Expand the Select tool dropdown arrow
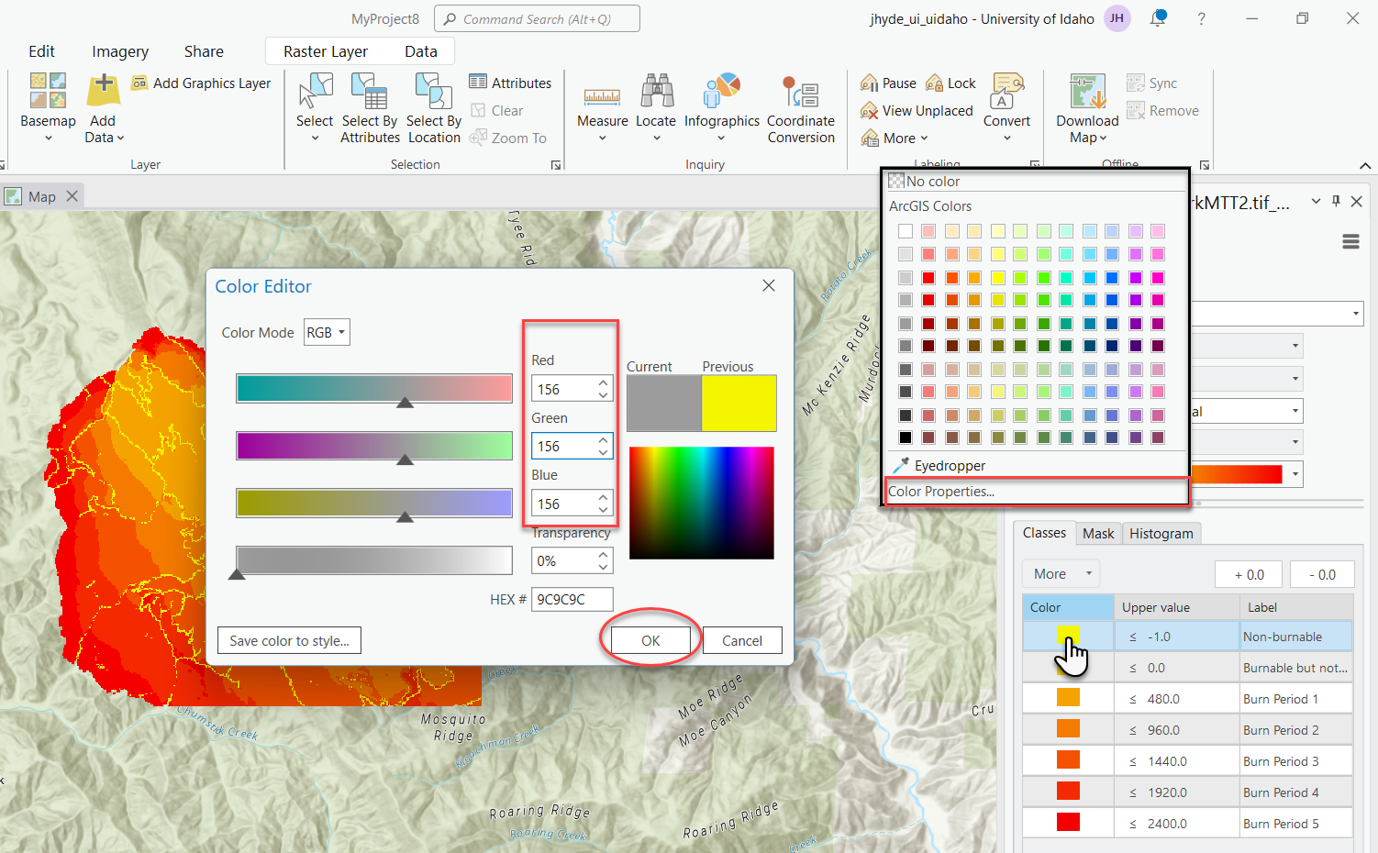The height and width of the screenshot is (853, 1378). [x=315, y=138]
